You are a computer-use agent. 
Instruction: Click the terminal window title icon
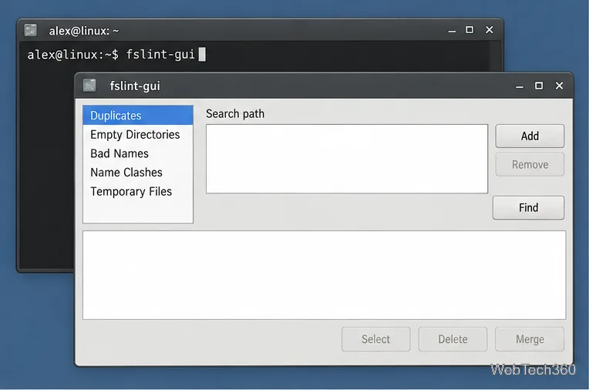[x=30, y=30]
